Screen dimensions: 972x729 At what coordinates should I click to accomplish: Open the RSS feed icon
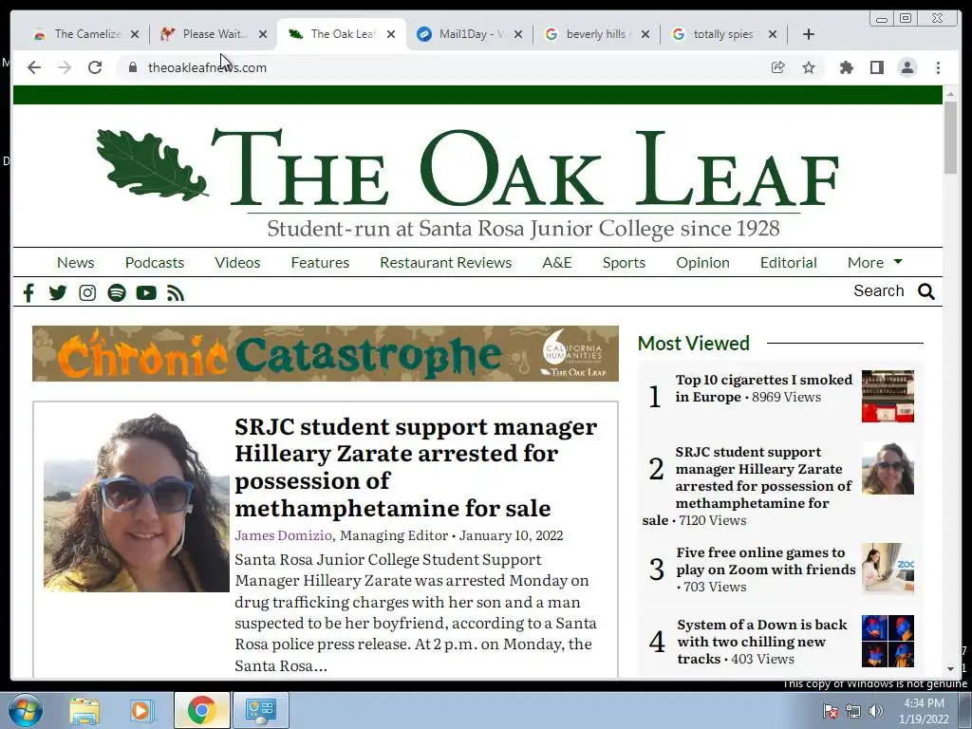[176, 292]
